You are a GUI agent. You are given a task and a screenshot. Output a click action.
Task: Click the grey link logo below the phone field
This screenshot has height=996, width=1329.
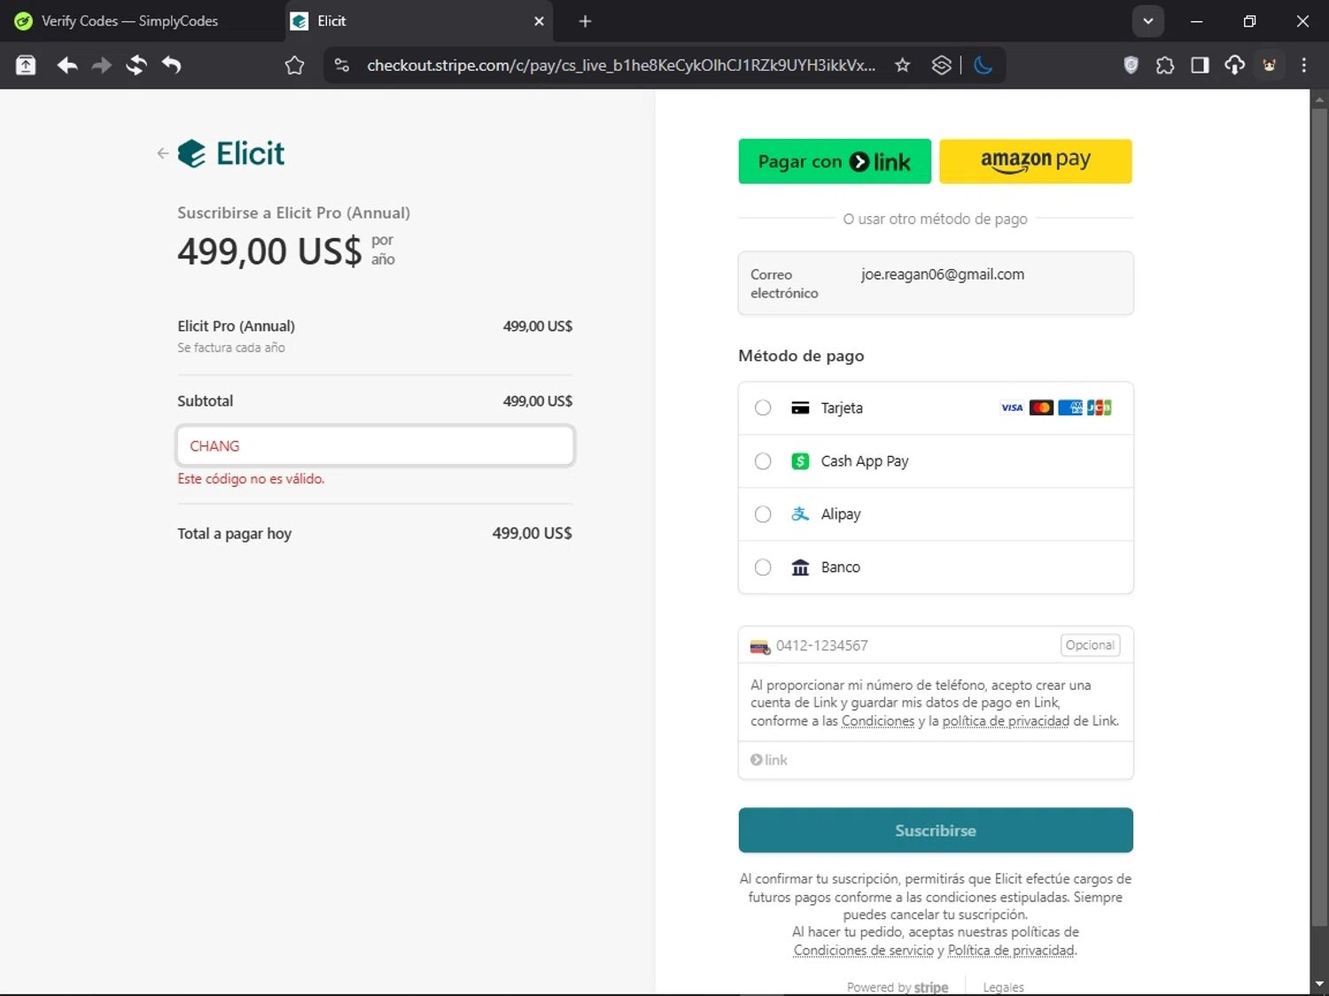pos(769,761)
